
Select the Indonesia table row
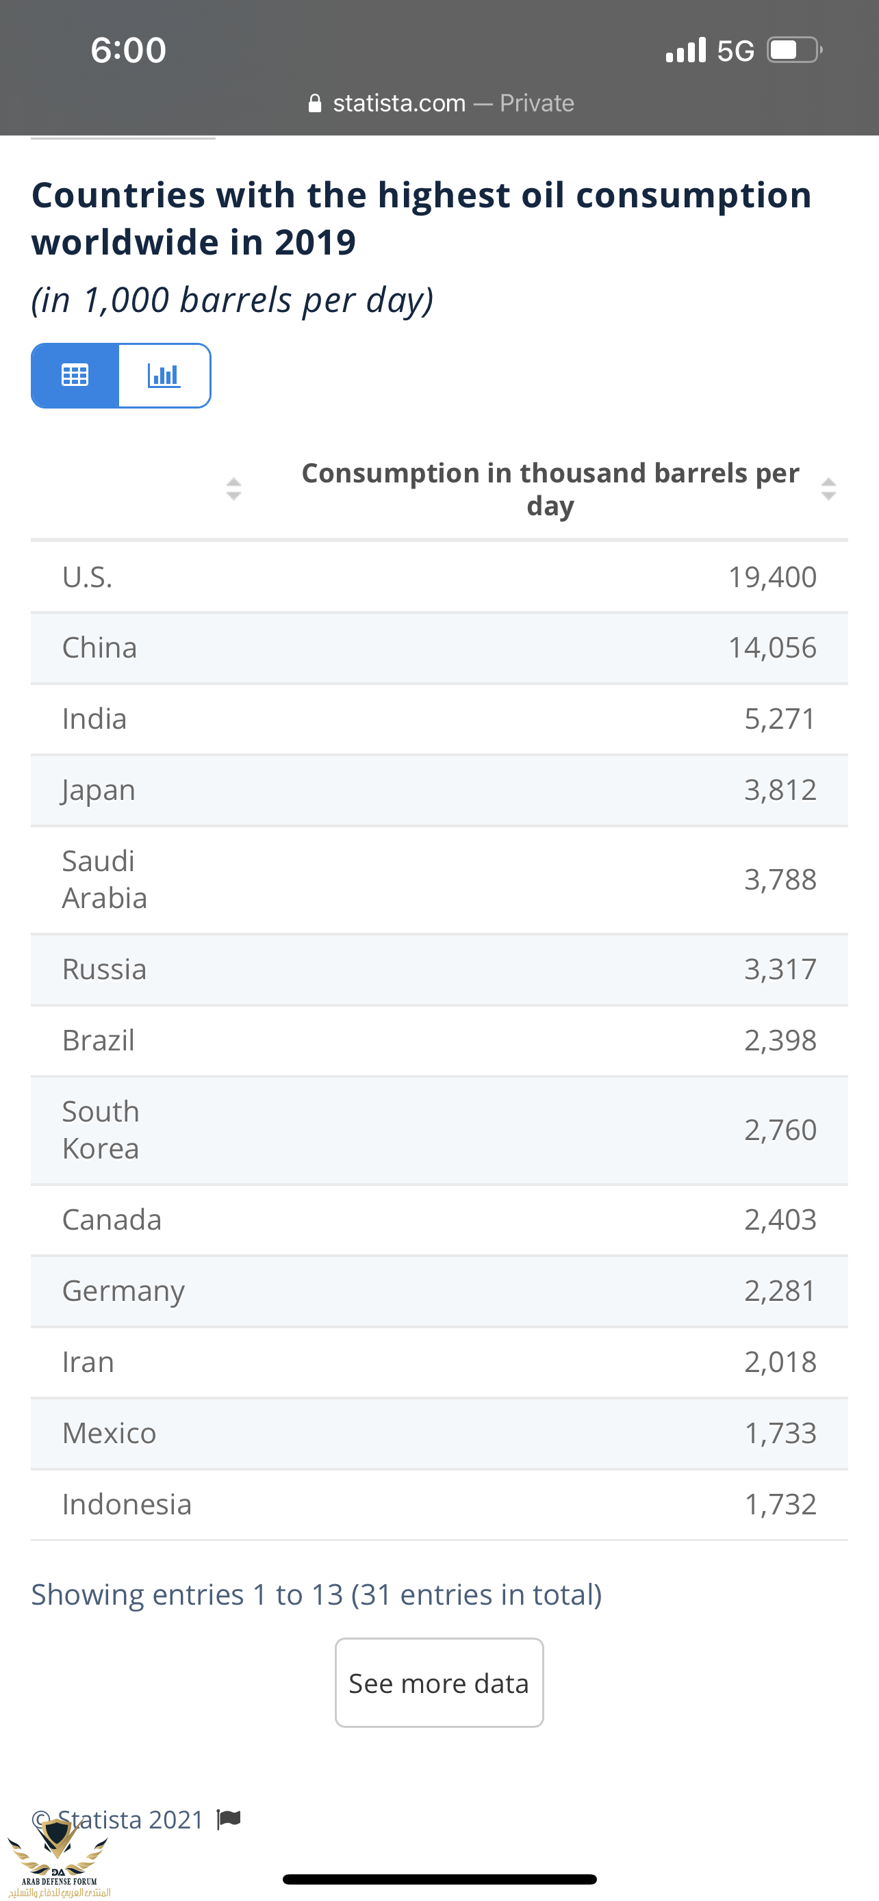439,1505
